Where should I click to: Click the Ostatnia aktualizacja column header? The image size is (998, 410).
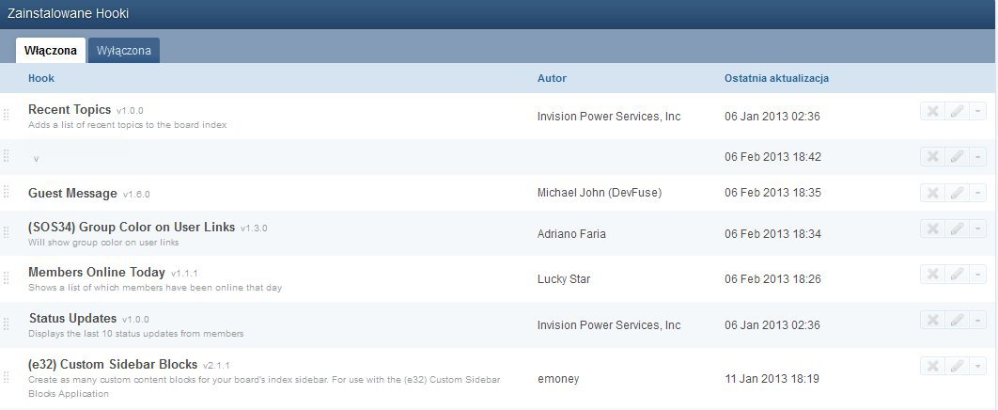[x=776, y=78]
